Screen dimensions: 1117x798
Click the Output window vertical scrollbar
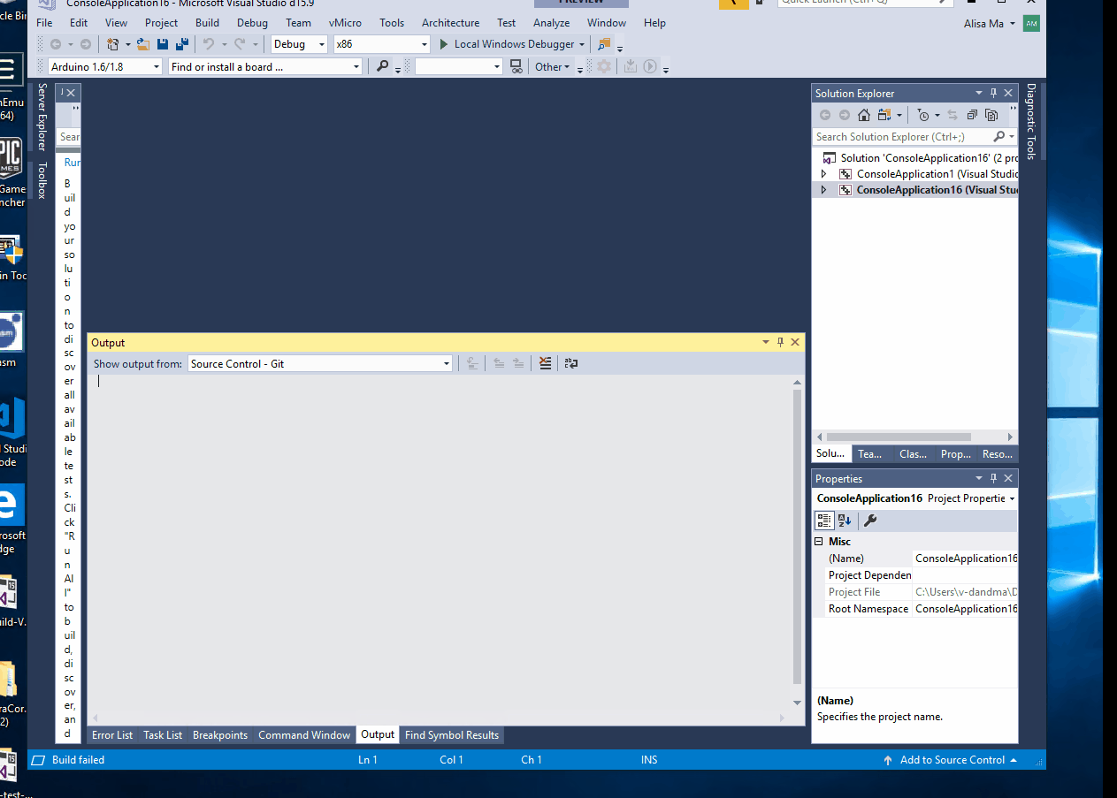click(798, 536)
